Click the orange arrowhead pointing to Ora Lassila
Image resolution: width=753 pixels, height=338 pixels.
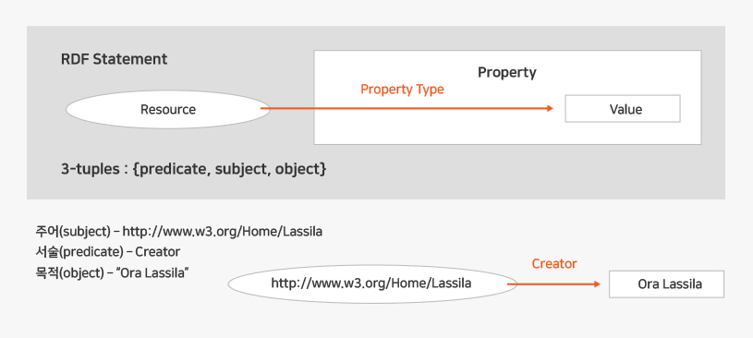pyautogui.click(x=597, y=284)
